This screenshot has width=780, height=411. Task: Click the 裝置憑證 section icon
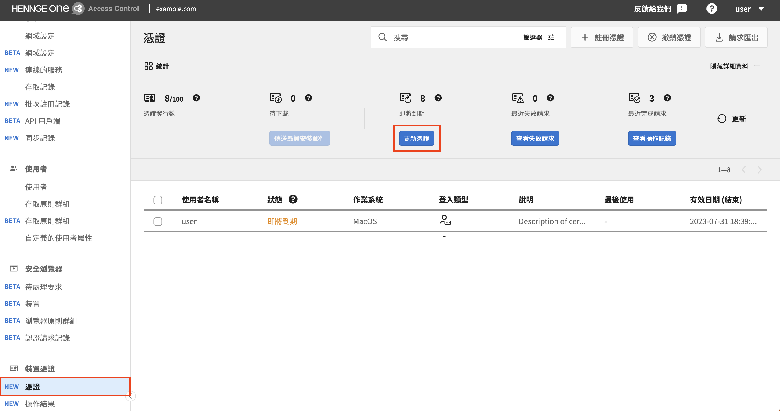(14, 368)
